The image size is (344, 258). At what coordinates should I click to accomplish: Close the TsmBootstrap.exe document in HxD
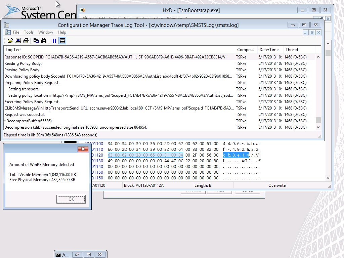328,19
